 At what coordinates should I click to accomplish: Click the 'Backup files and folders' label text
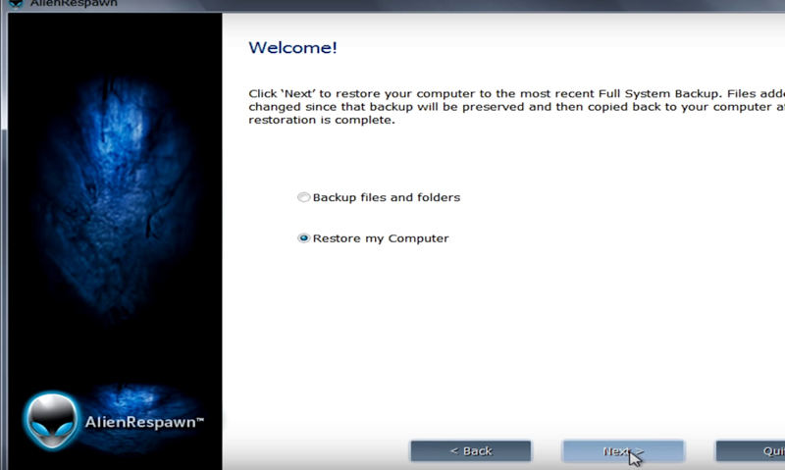click(386, 197)
